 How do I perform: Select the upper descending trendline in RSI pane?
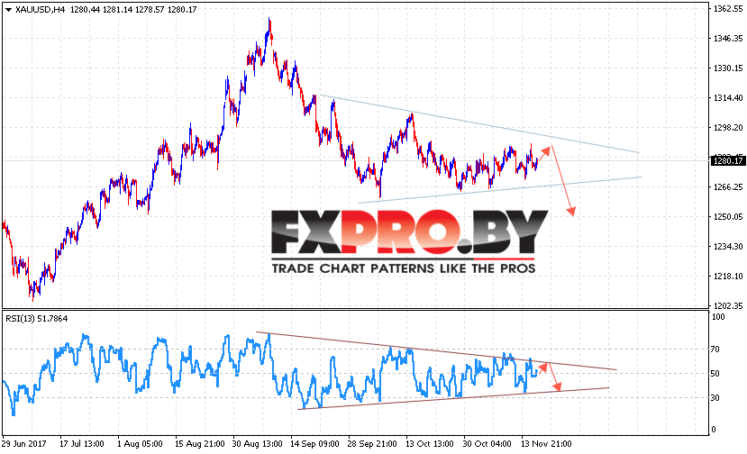pyautogui.click(x=436, y=350)
